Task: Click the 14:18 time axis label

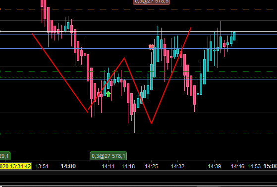Action: point(128,166)
